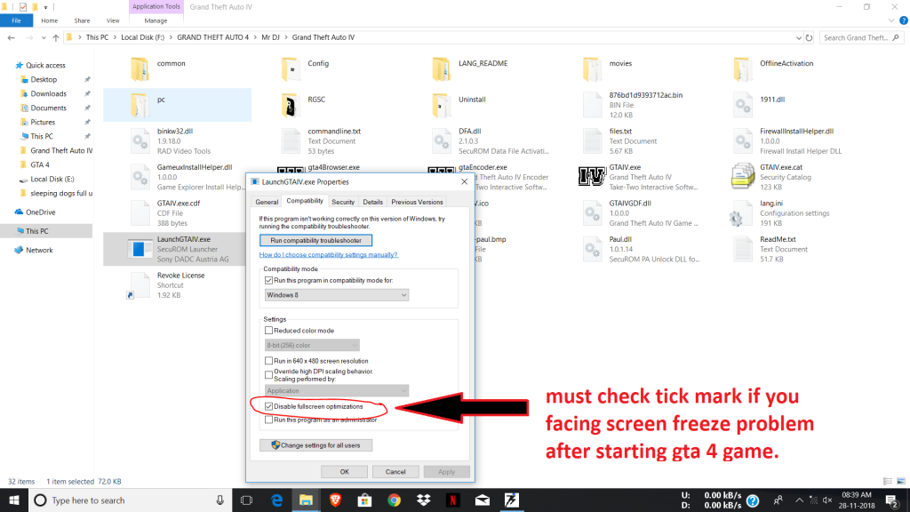Open the Quick Access Toolbar customize dropdown

click(46, 7)
